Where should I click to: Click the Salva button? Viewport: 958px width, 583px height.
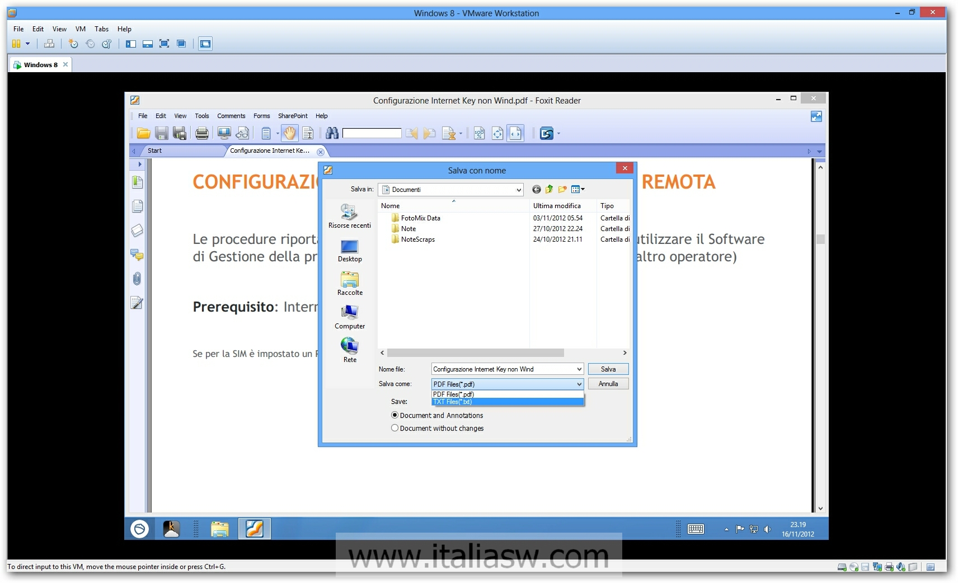(608, 369)
